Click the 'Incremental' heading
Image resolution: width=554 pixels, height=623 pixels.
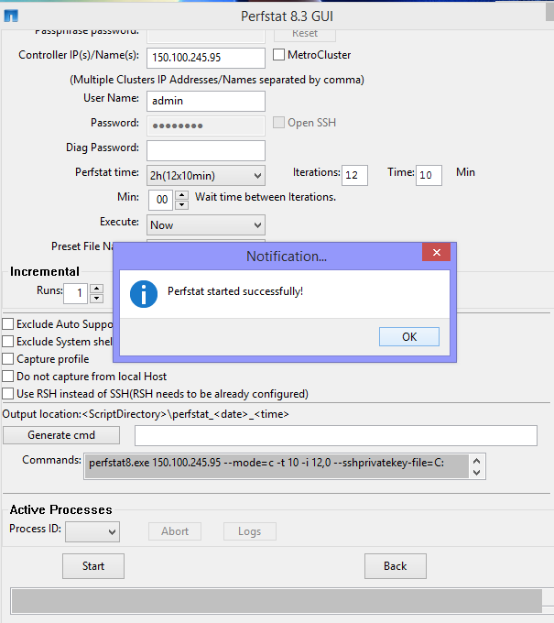click(x=45, y=272)
